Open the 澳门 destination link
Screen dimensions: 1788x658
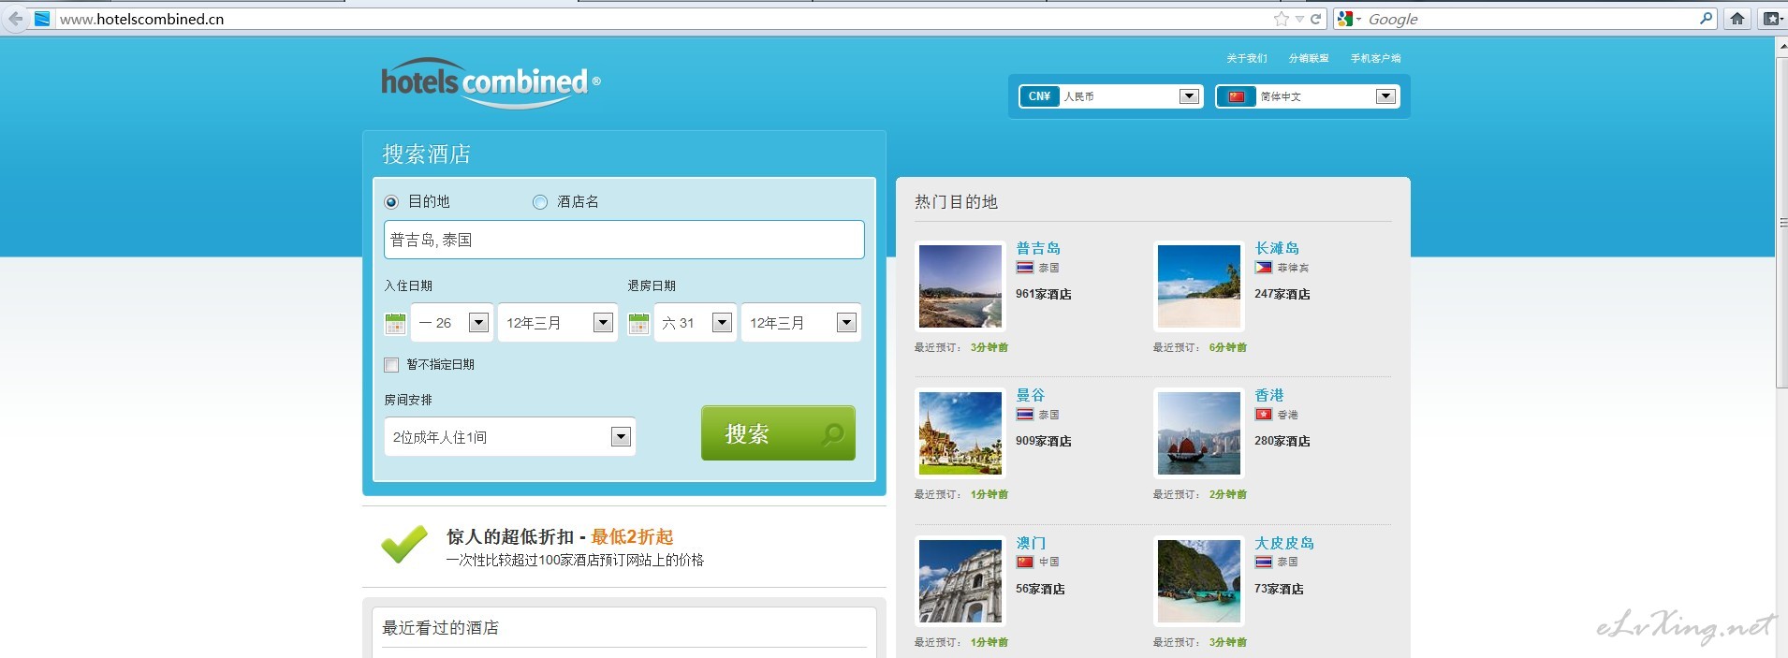1031,543
